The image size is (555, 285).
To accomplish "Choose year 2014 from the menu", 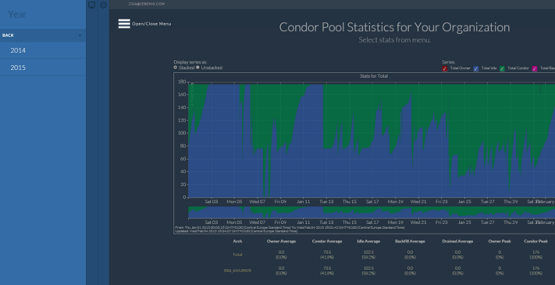I will coord(18,51).
